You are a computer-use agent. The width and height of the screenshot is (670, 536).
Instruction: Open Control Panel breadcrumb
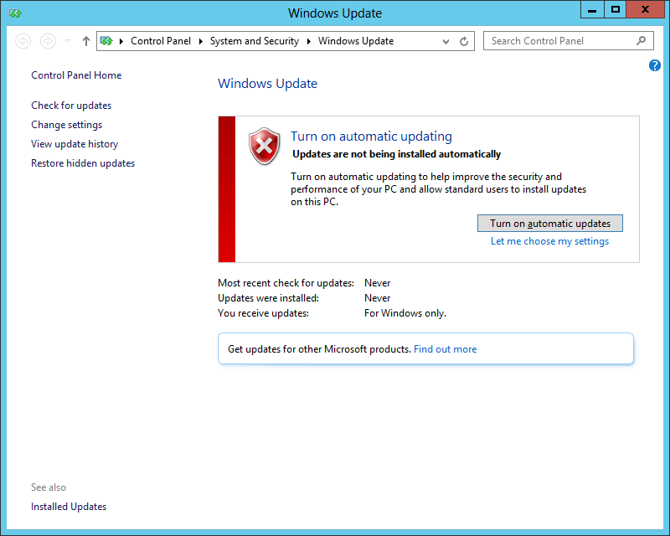161,41
